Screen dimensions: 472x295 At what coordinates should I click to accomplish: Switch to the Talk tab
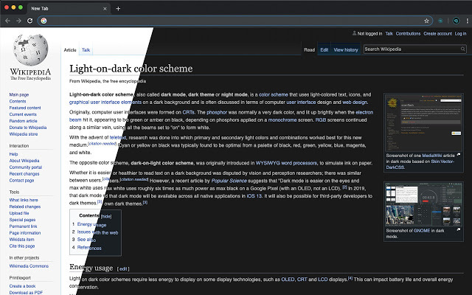pos(86,50)
